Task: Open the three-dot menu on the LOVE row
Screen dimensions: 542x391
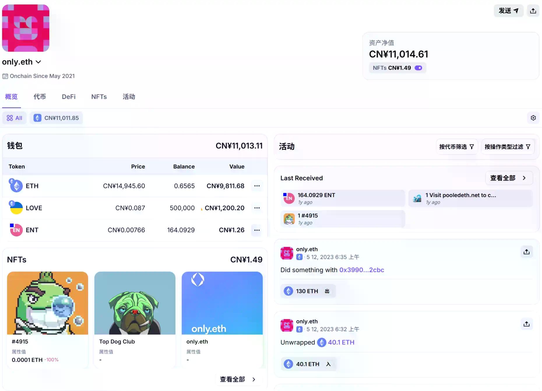Action: coord(257,208)
